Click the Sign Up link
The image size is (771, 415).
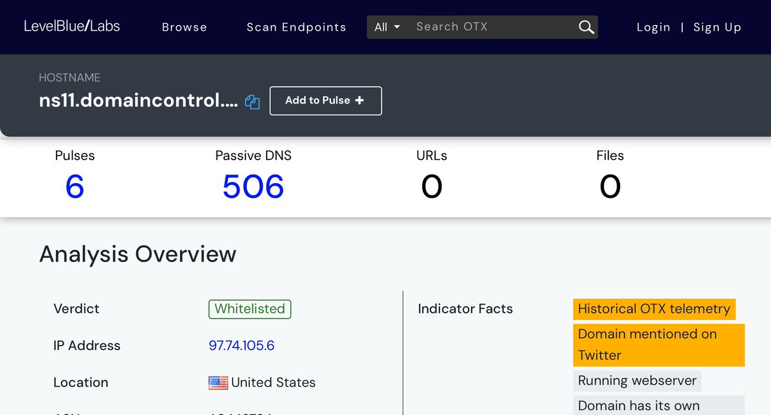point(717,27)
